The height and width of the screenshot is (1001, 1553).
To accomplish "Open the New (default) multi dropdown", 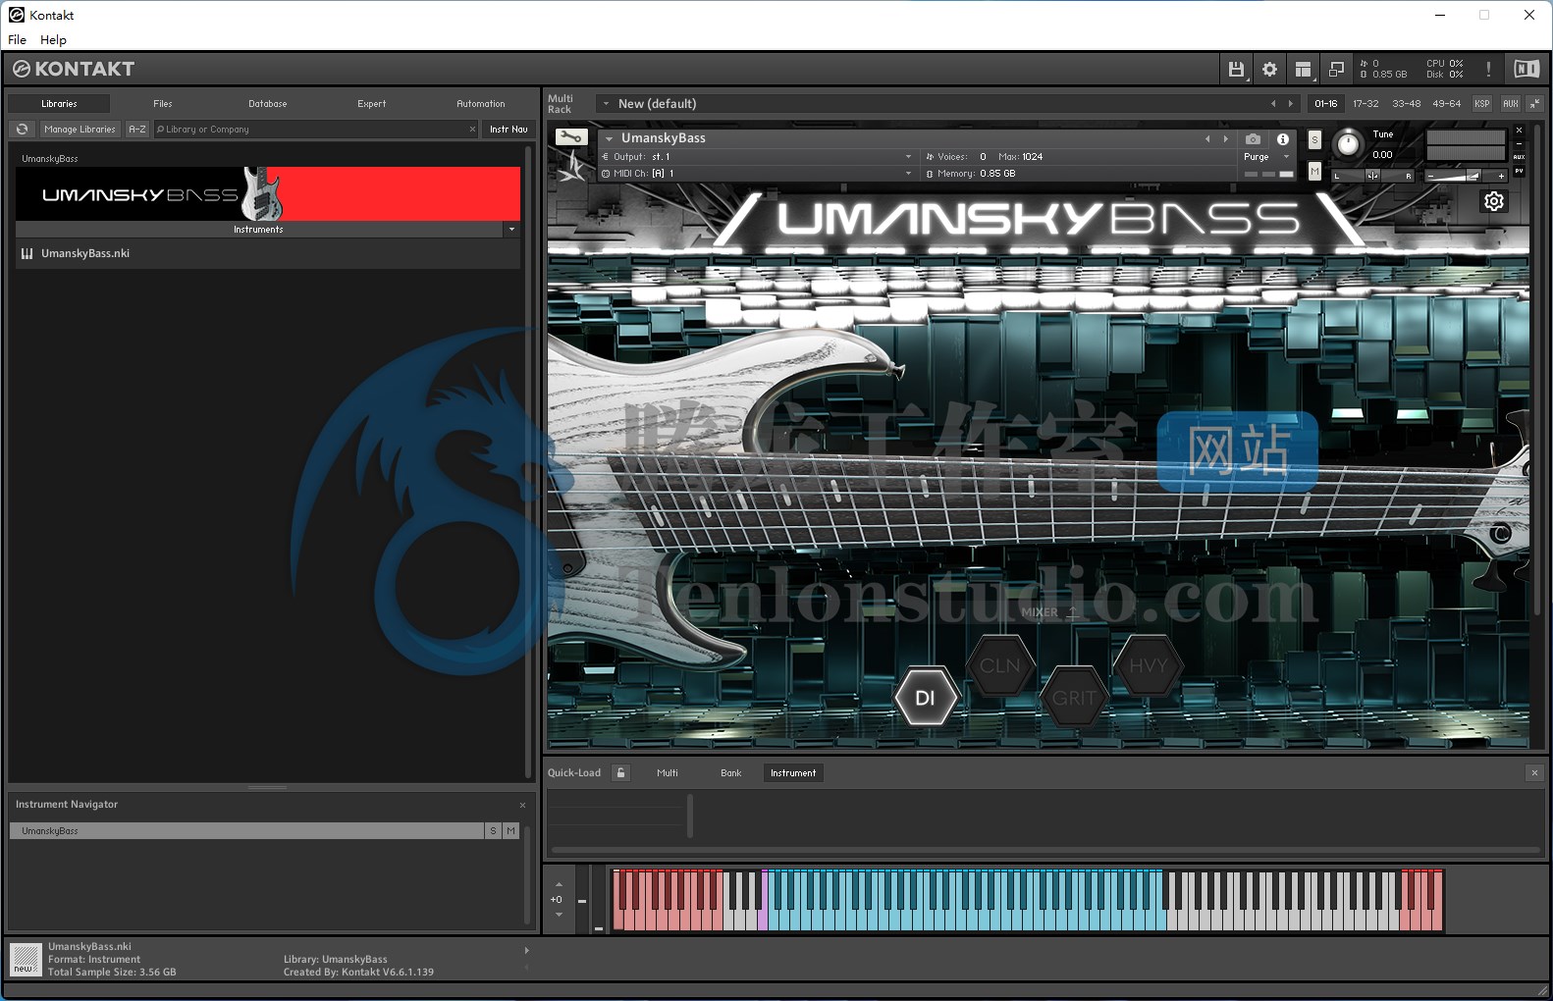I will pos(606,103).
